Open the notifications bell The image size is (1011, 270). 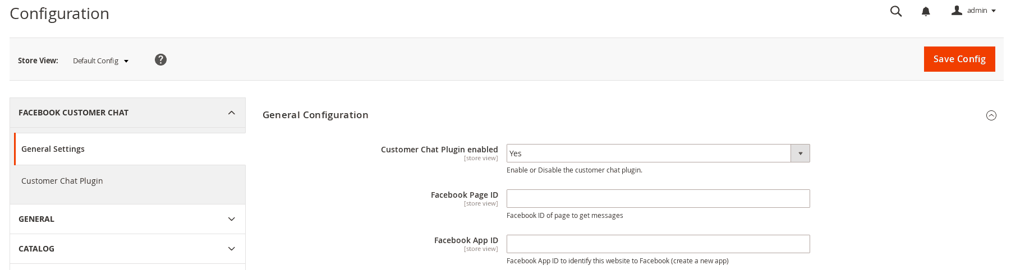[926, 11]
